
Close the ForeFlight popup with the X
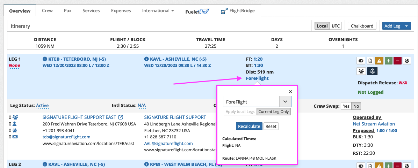pyautogui.click(x=290, y=92)
